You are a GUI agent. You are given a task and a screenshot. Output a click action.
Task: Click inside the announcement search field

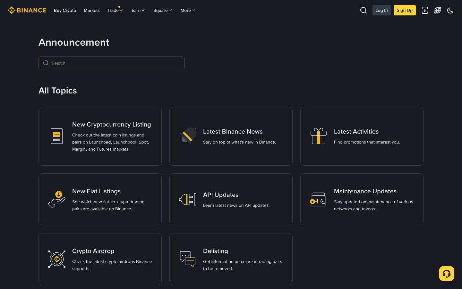coord(112,63)
